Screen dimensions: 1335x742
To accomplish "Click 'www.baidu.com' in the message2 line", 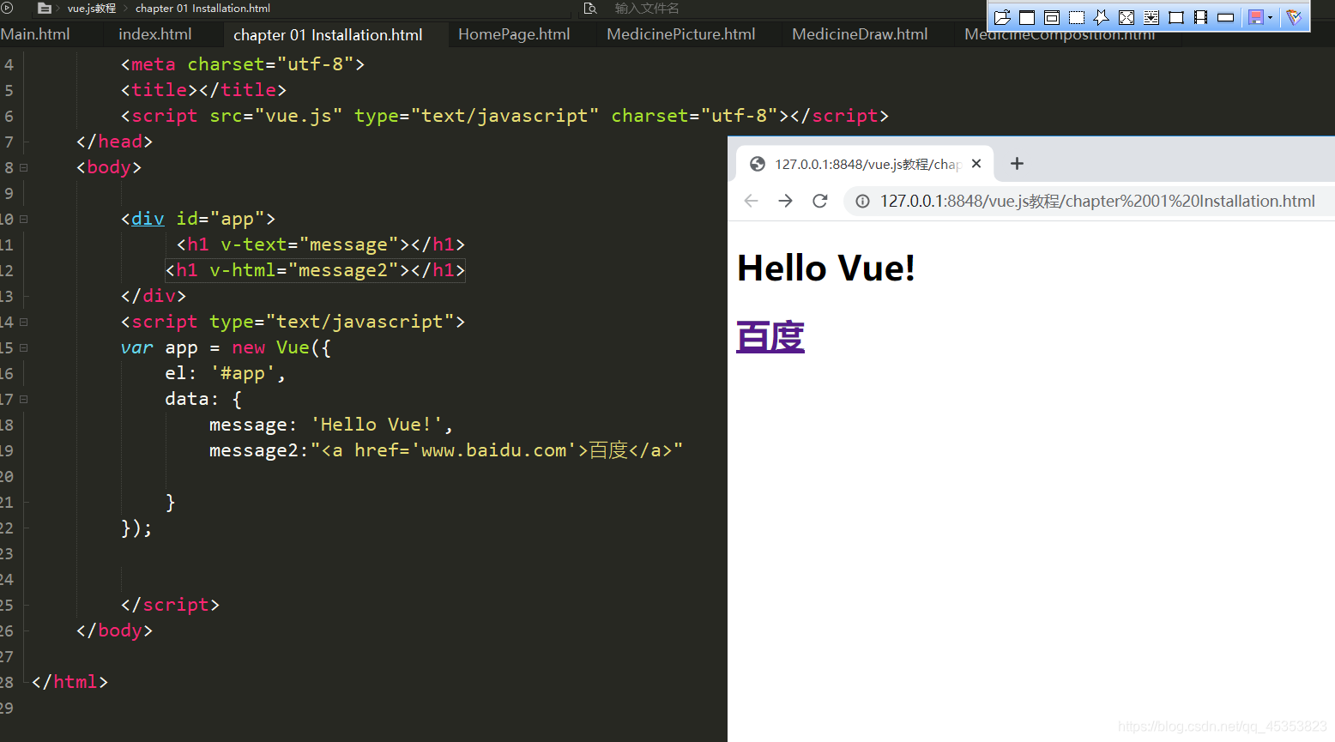I will pos(494,450).
